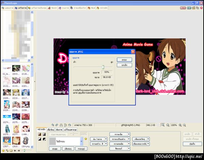Apply the negative invert icon

(x=44, y=139)
